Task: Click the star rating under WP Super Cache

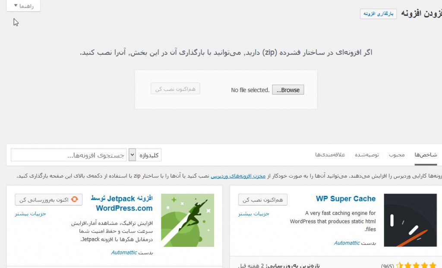Action: 416,265
